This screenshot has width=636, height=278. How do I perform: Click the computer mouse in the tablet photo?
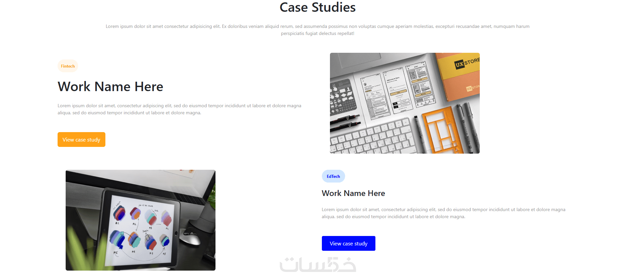tap(192, 237)
